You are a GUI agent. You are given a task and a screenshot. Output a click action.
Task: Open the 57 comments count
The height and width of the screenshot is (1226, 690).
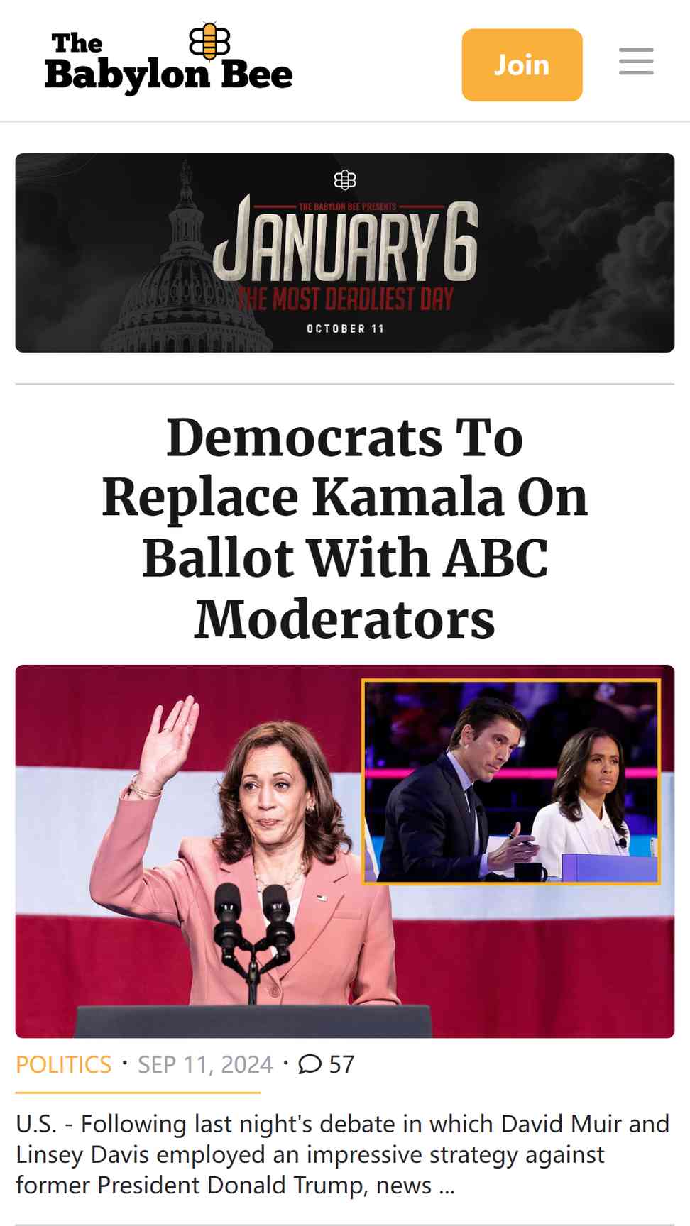341,1064
